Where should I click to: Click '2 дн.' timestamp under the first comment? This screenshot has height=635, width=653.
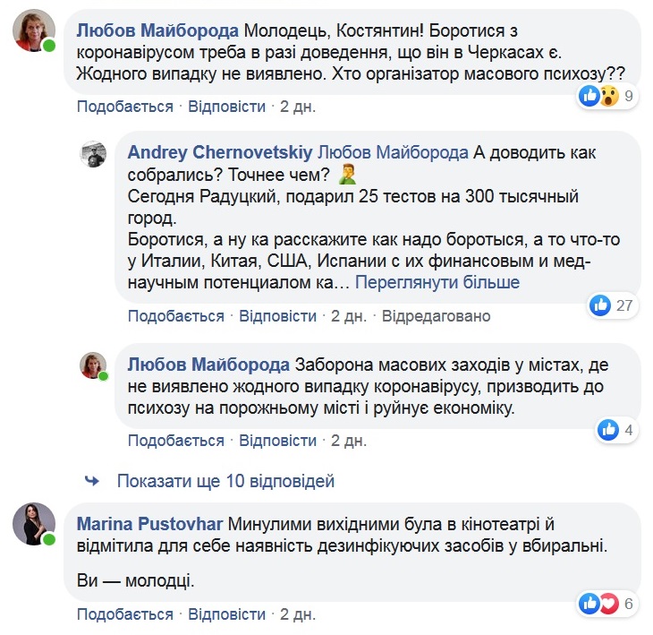(x=298, y=107)
